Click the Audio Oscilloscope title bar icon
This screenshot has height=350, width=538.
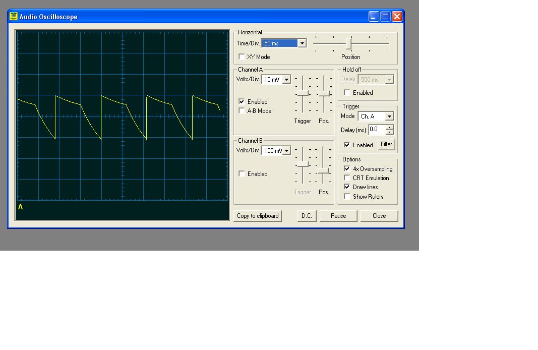click(x=14, y=17)
